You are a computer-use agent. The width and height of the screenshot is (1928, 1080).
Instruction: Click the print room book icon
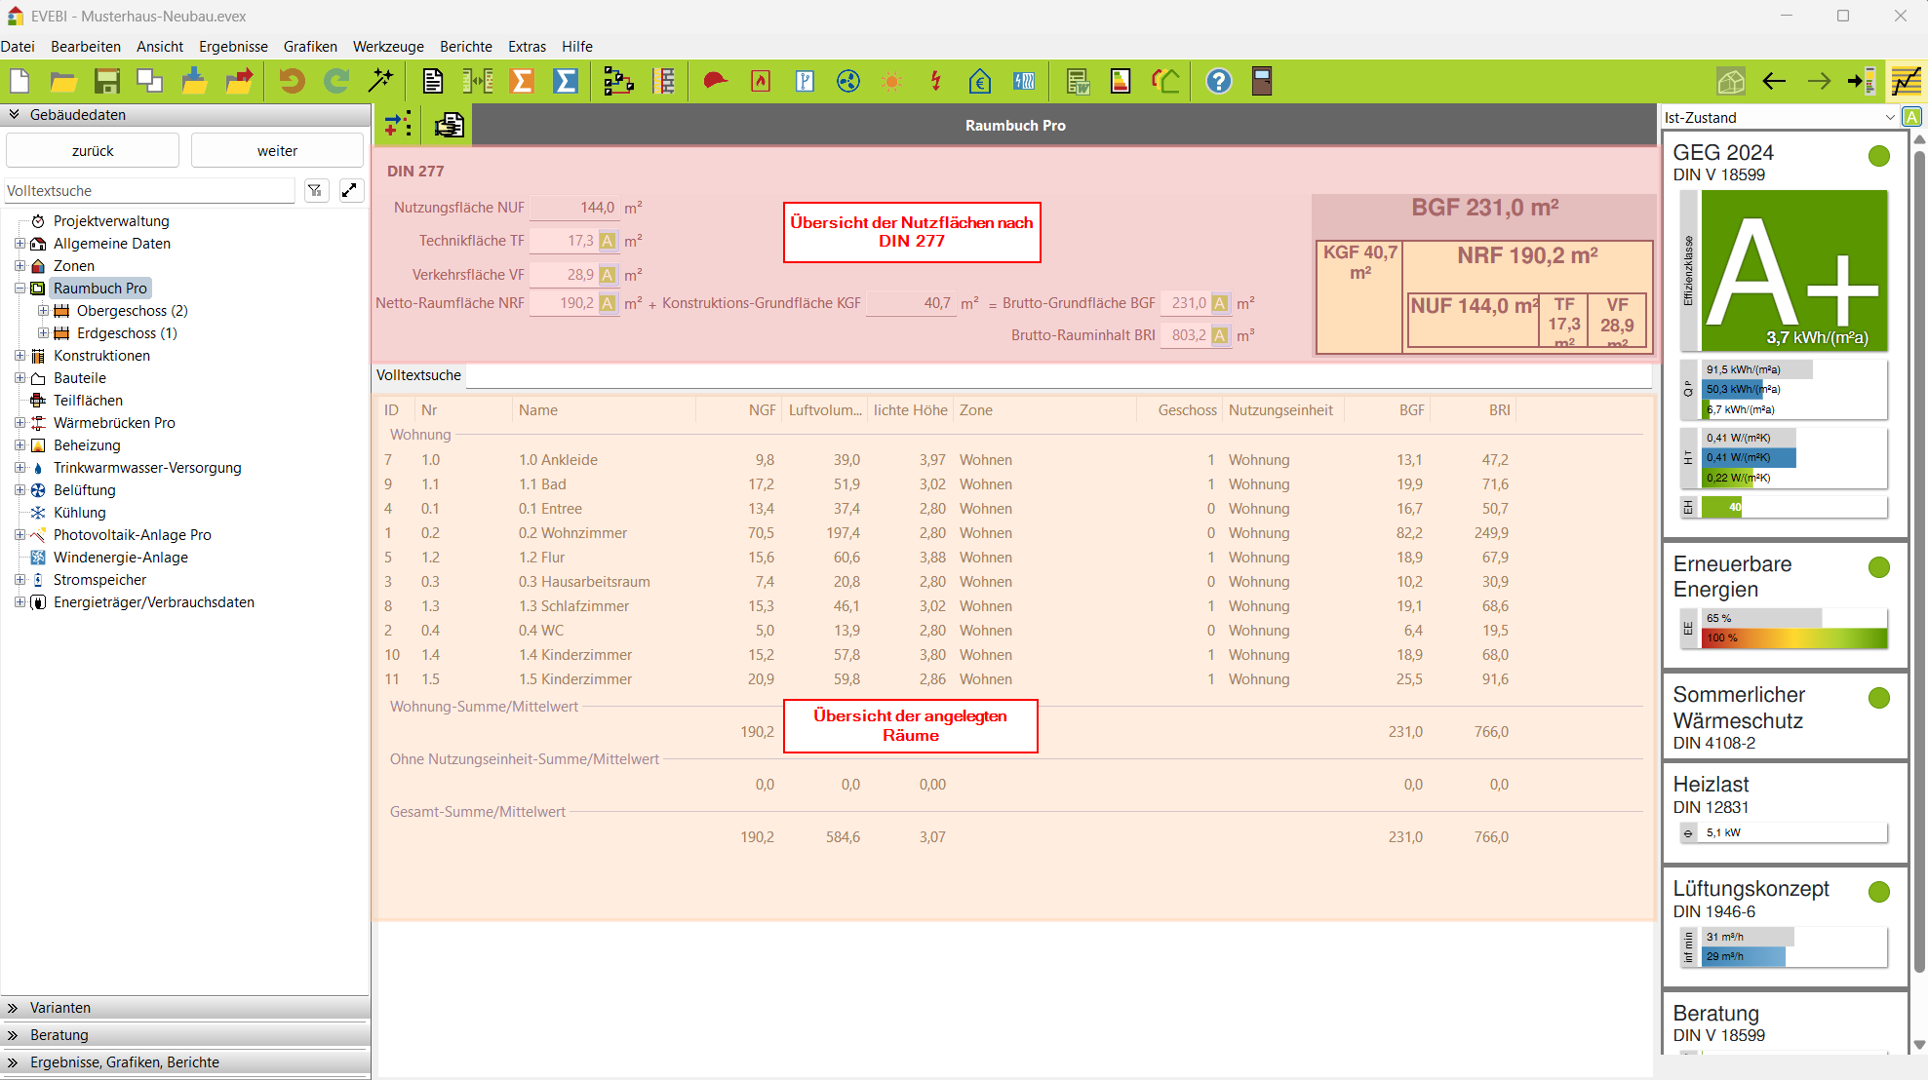[x=450, y=125]
